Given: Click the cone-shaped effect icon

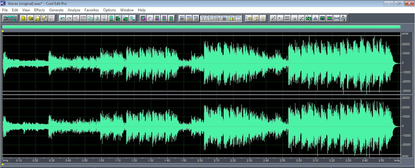Looking at the screenshot, I should (x=315, y=18).
